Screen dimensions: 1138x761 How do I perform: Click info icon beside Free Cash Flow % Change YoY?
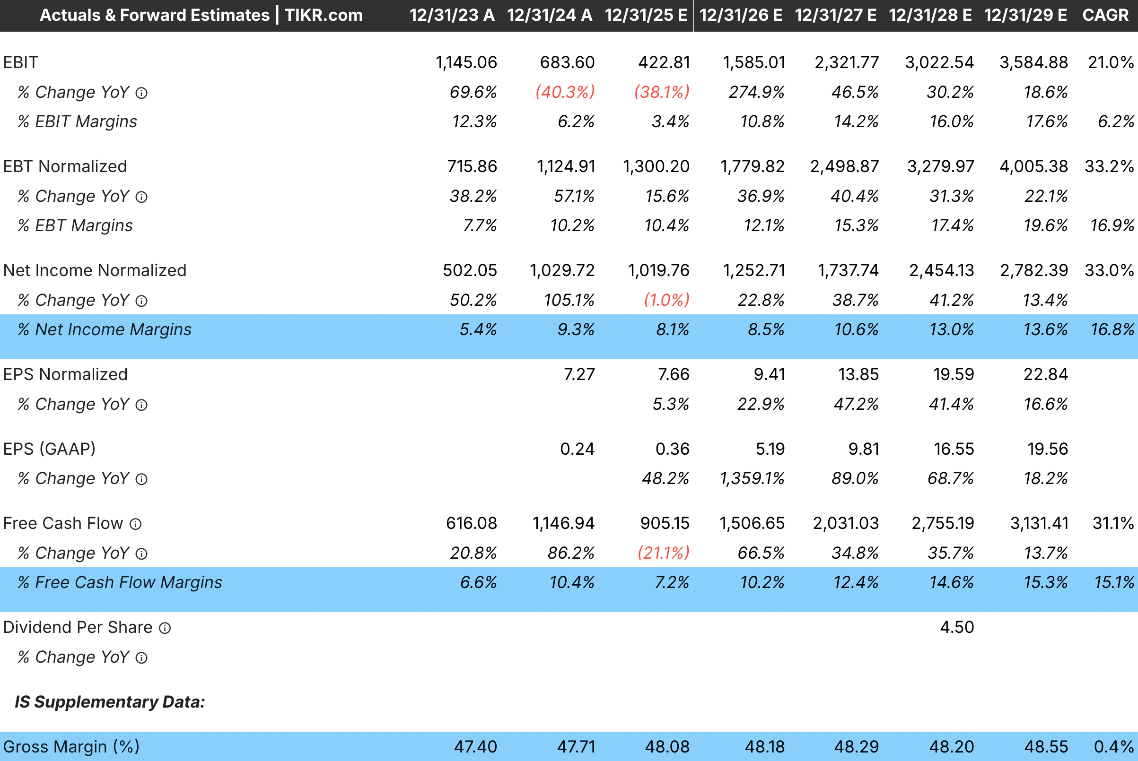click(141, 554)
